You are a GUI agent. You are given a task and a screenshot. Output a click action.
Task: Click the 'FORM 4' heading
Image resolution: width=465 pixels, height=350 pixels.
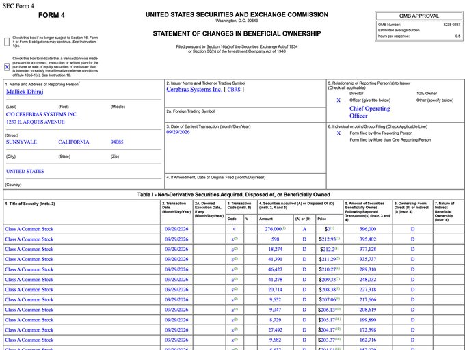coord(51,15)
